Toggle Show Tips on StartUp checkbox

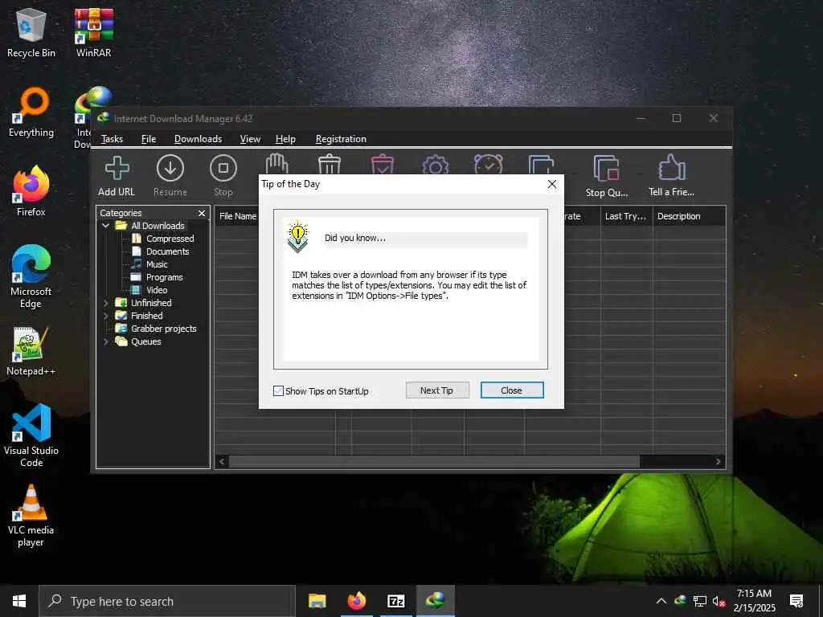point(278,391)
